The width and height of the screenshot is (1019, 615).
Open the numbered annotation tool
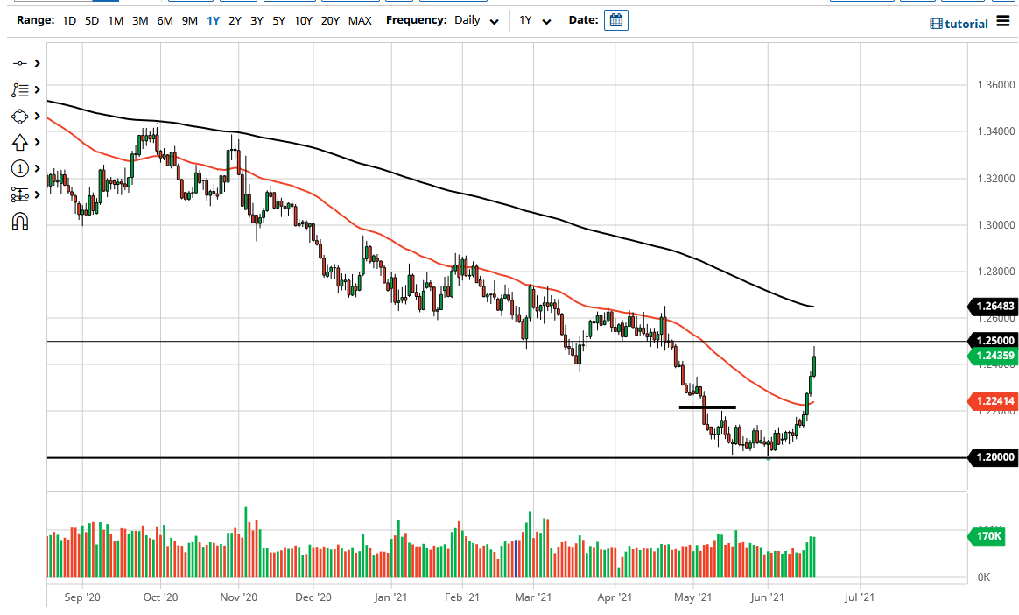(21, 168)
